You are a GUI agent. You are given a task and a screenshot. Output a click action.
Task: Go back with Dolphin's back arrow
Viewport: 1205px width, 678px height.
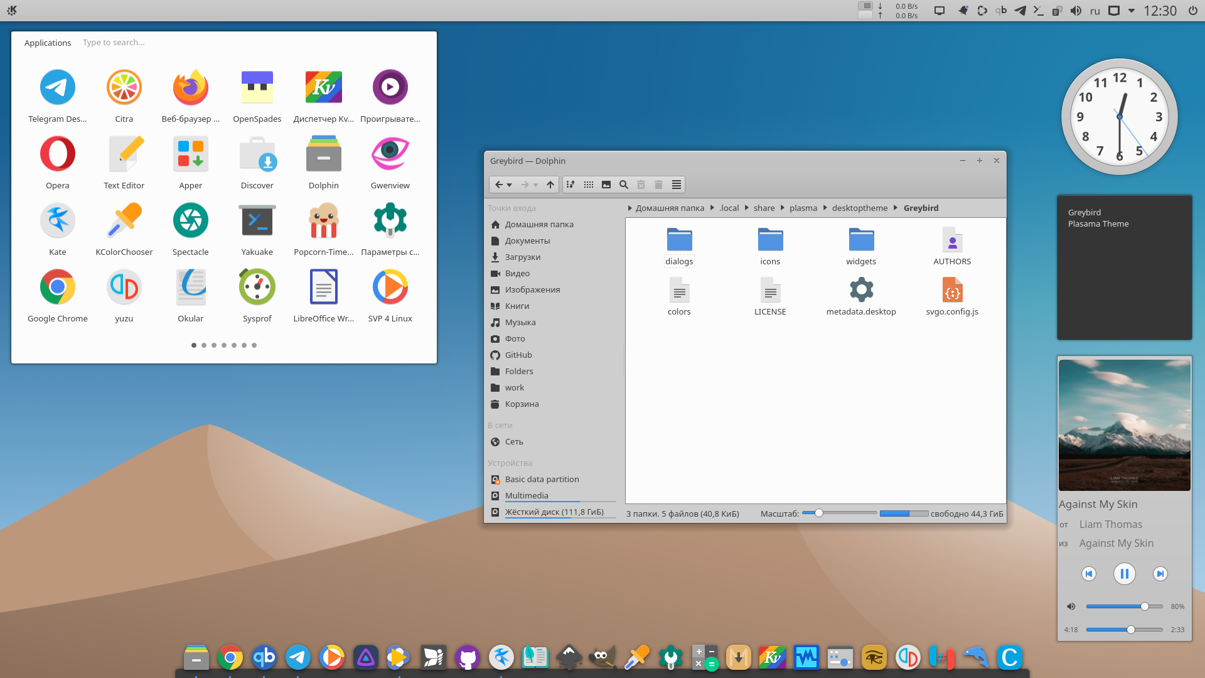coord(499,185)
